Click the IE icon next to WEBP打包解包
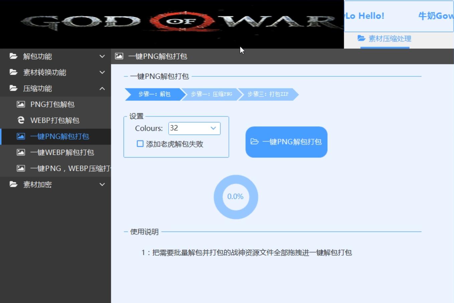The image size is (454, 303). pos(21,120)
